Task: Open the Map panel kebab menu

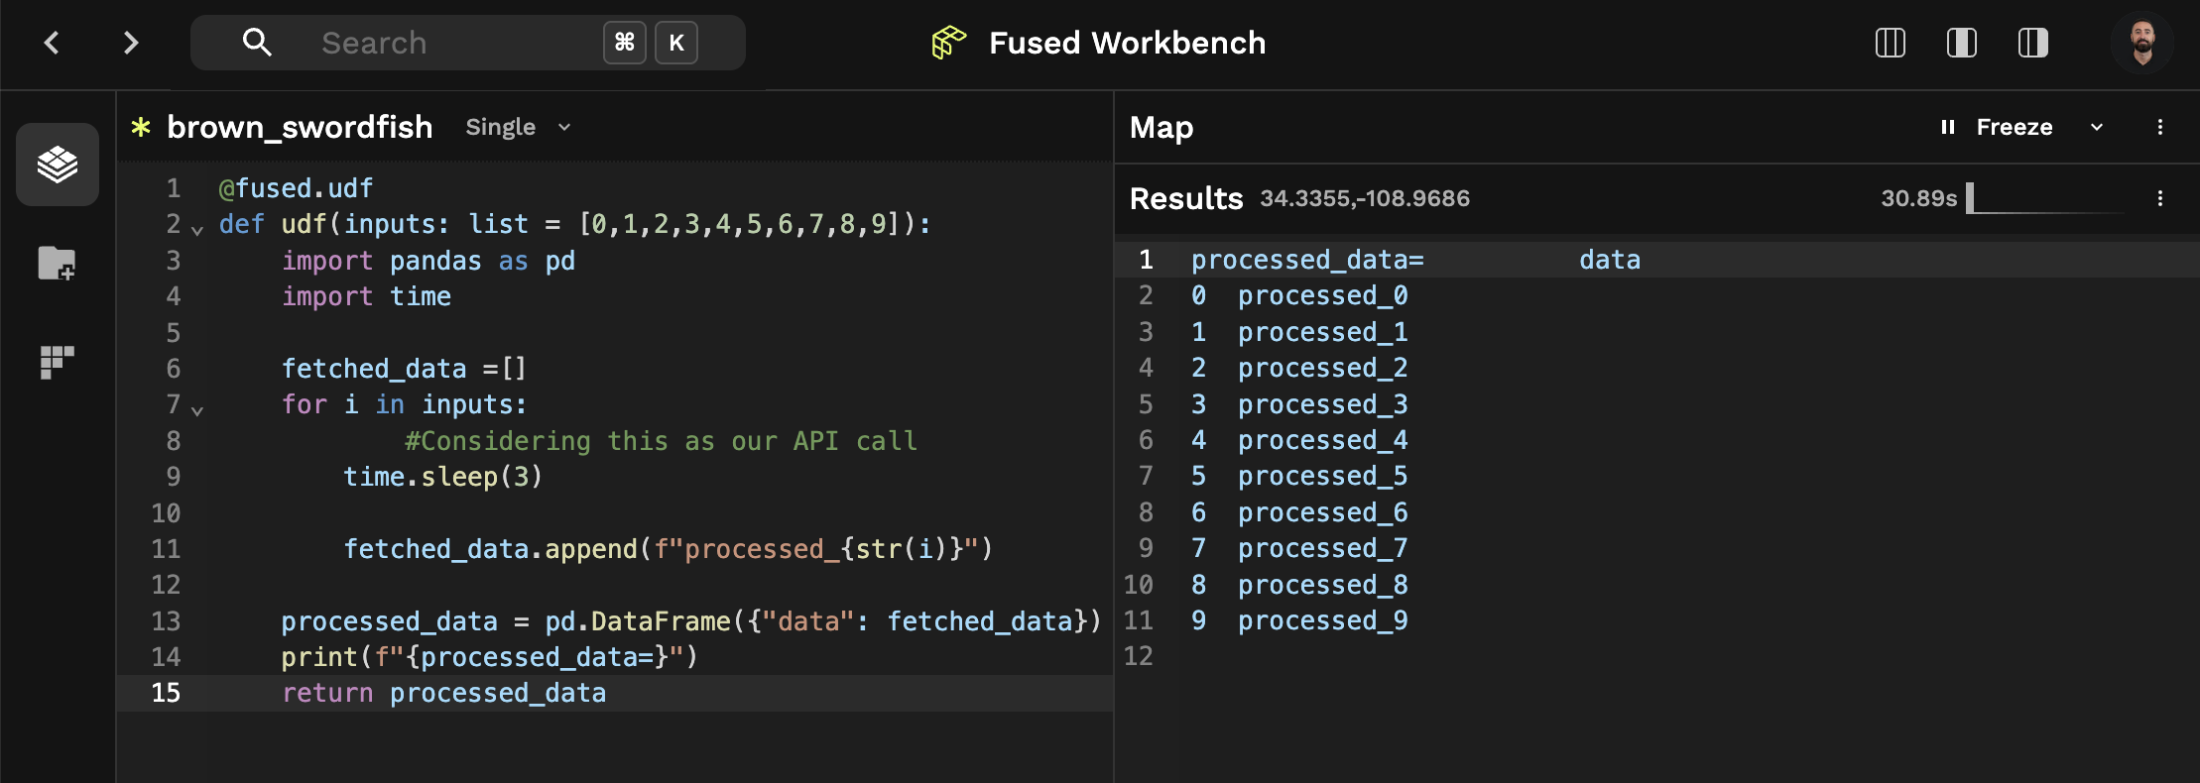Action: click(2160, 127)
